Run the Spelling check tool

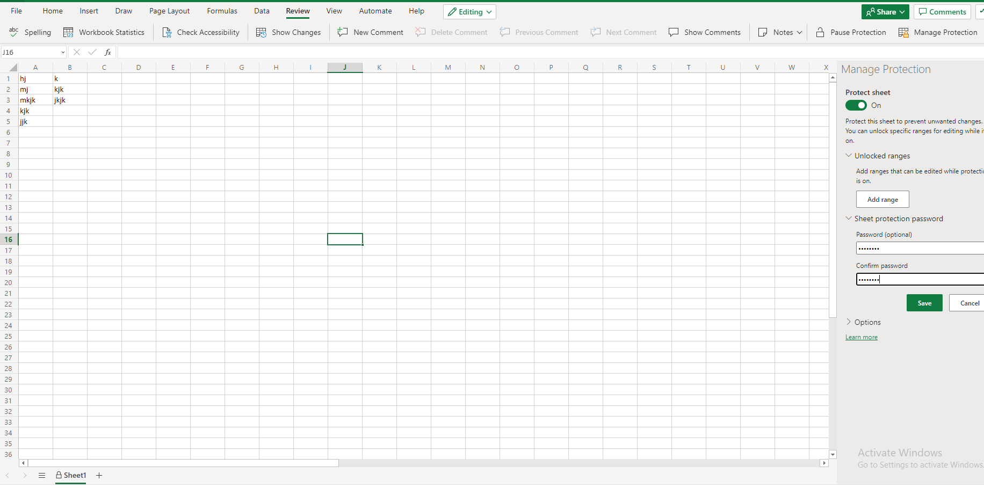30,32
